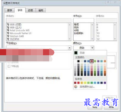Pick the orange standard color swatch
Viewport: 121px width, 112px height.
click(x=82, y=83)
